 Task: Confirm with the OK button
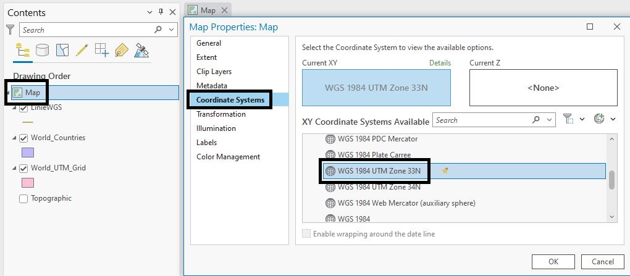(553, 261)
